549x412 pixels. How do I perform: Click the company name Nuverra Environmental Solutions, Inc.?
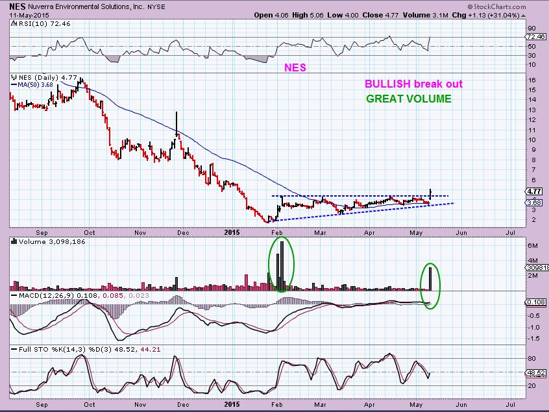[x=86, y=6]
